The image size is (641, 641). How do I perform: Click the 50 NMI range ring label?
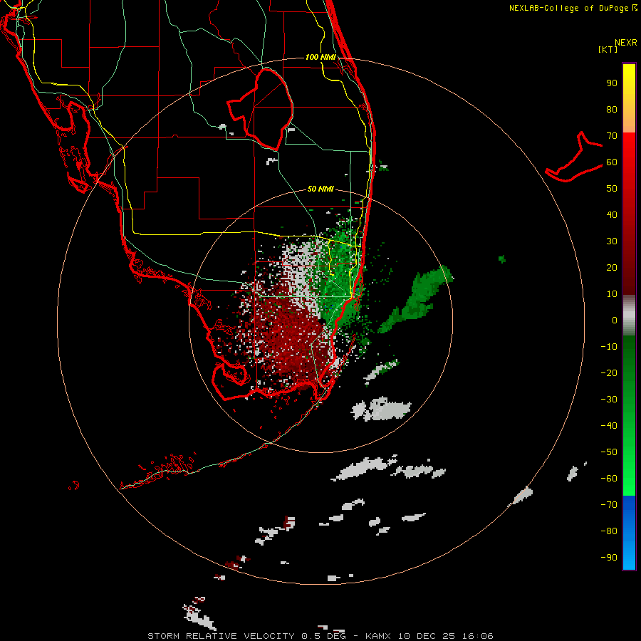pos(320,189)
